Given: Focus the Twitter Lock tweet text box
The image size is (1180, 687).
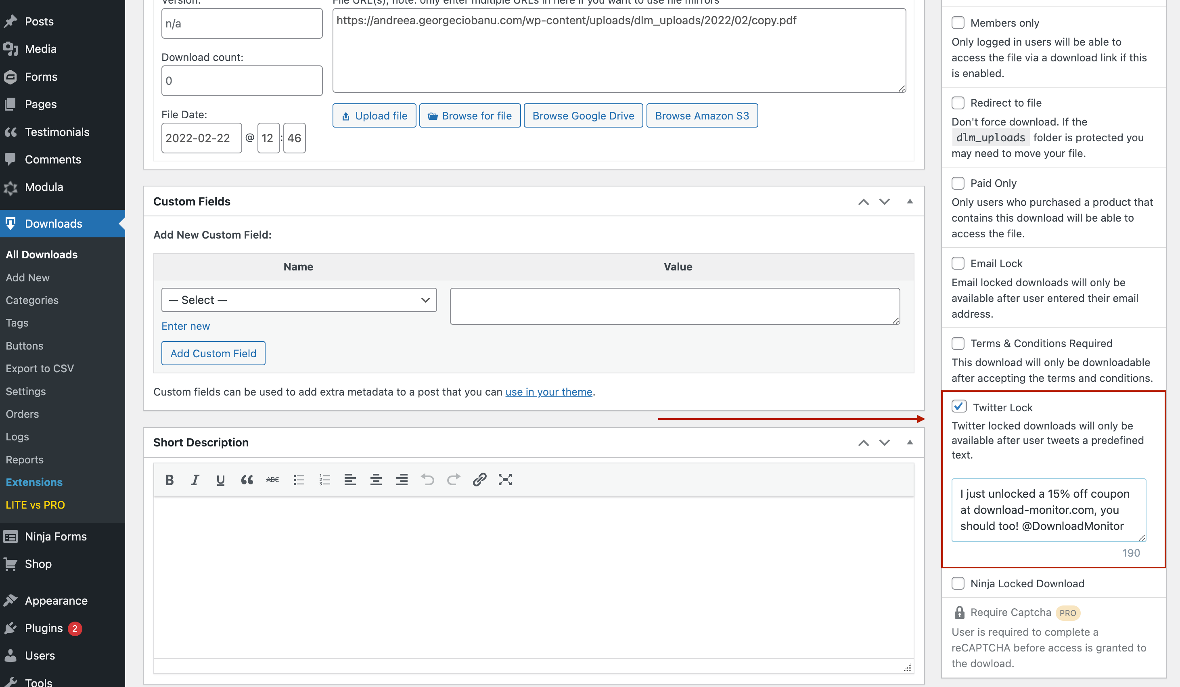Looking at the screenshot, I should coord(1048,510).
